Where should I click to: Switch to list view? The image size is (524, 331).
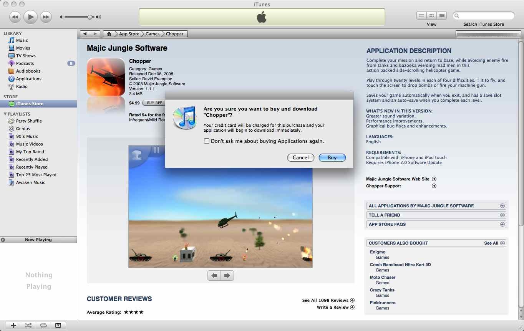click(x=421, y=16)
